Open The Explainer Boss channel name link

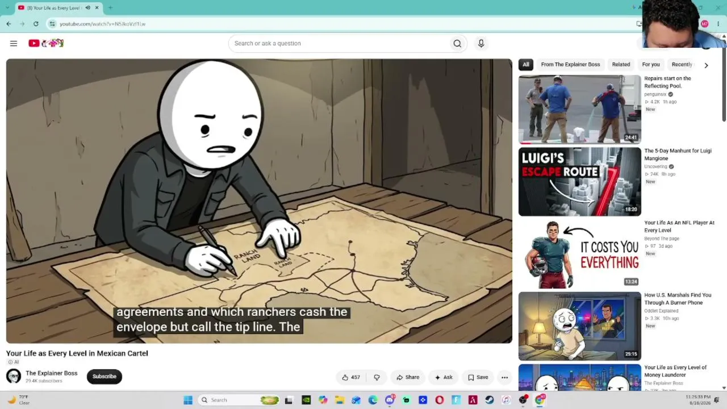[x=52, y=373]
